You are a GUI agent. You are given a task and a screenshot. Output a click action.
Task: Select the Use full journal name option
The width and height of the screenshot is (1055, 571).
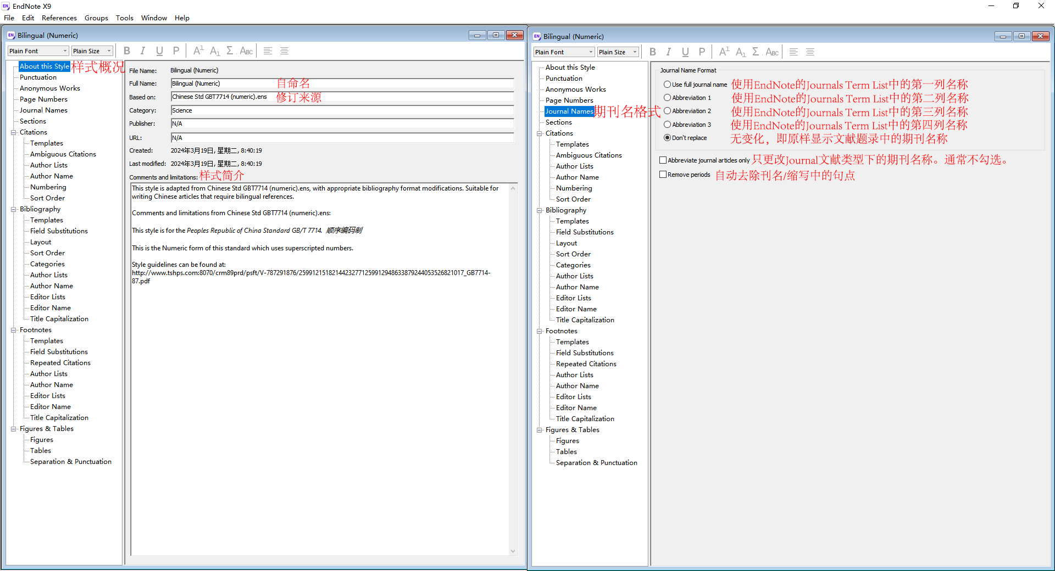click(x=667, y=85)
